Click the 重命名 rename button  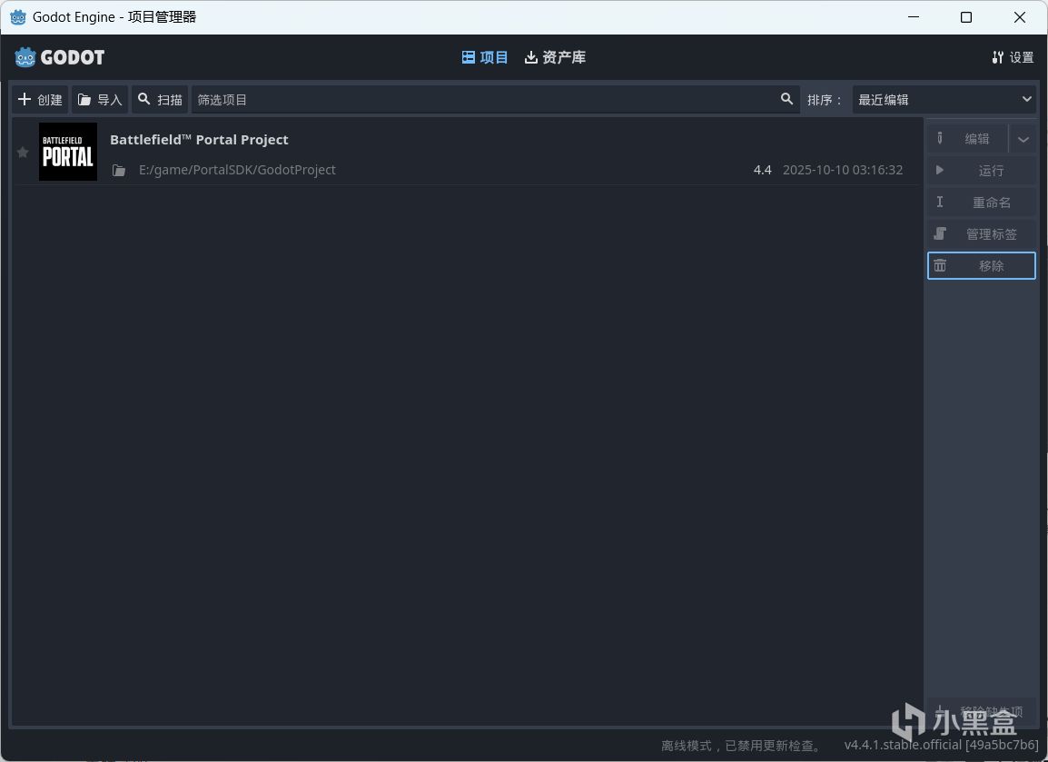coord(981,202)
